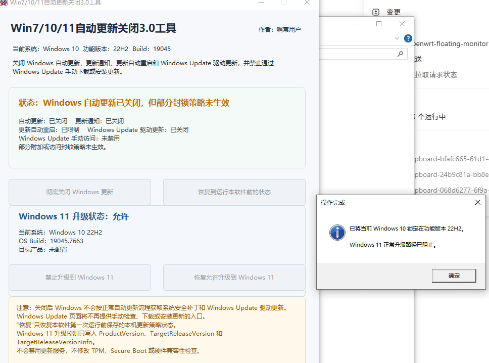
Task: Click the OS Build 19045.7663 line
Action: (x=51, y=241)
